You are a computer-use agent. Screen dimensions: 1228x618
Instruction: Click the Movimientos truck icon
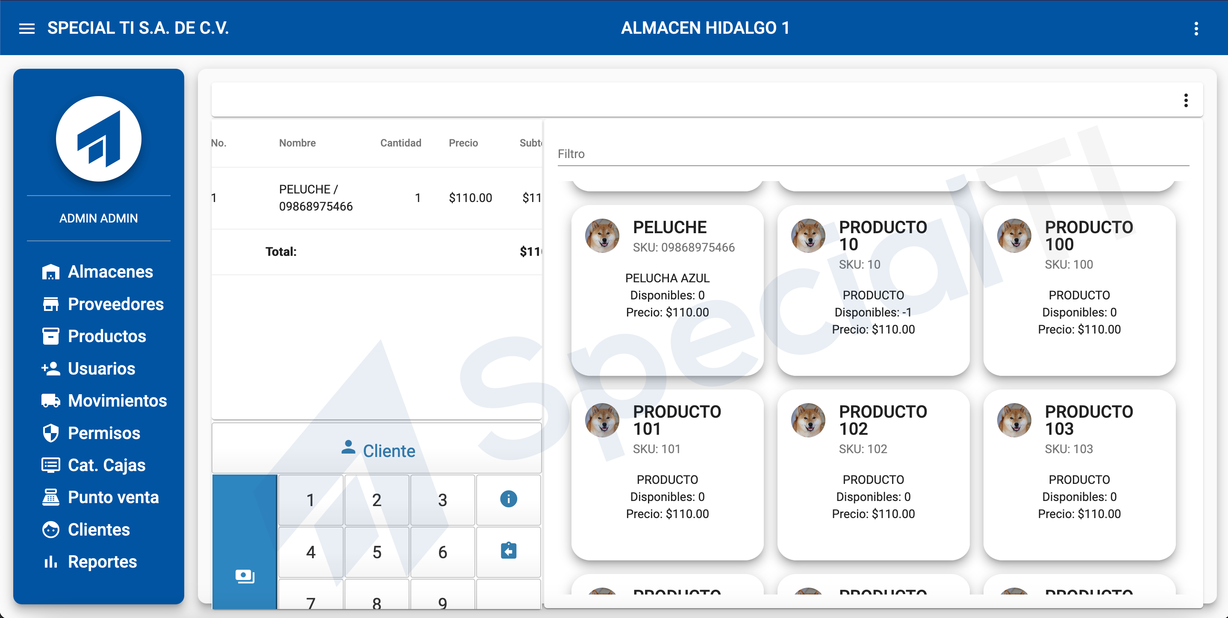50,401
